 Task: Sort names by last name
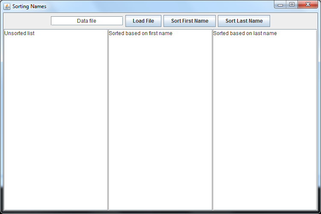click(244, 21)
